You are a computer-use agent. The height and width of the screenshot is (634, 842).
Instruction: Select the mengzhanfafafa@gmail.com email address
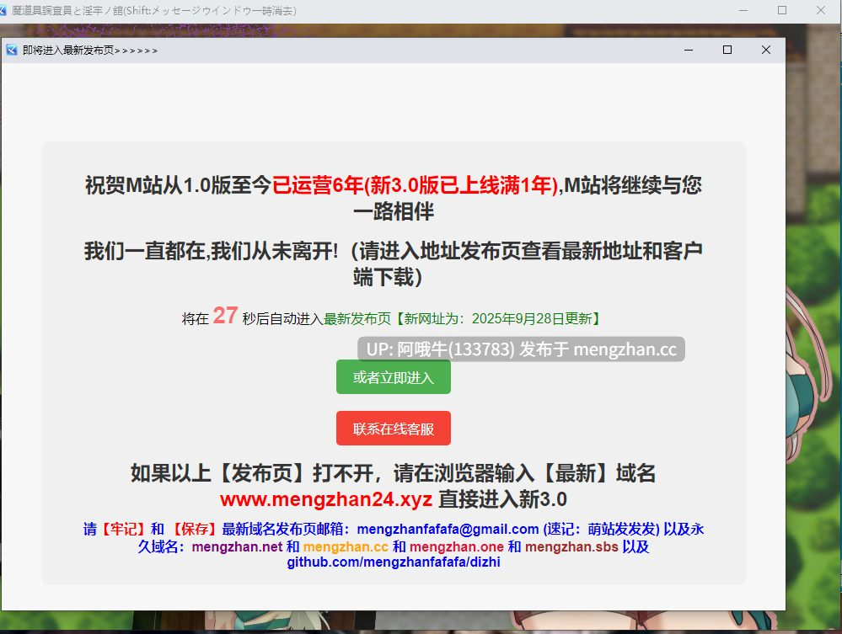pos(448,529)
